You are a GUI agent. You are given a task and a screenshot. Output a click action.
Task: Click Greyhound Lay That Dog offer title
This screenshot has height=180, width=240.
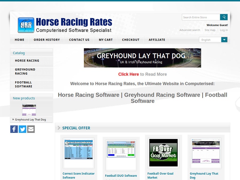pyautogui.click(x=204, y=175)
